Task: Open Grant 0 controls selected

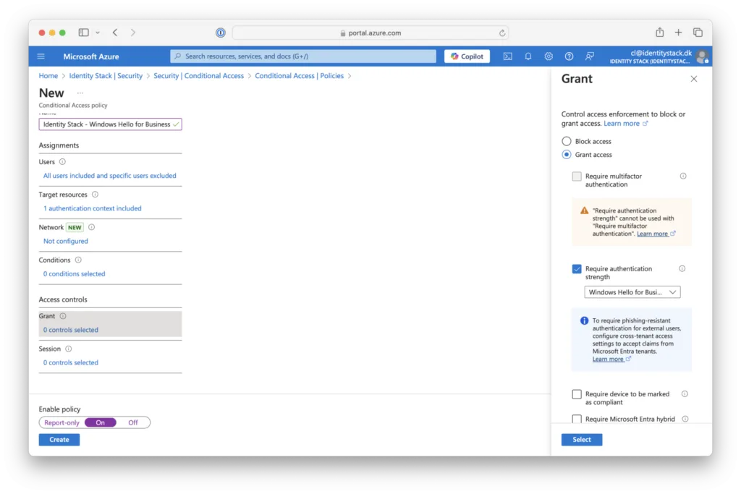Action: [x=71, y=330]
